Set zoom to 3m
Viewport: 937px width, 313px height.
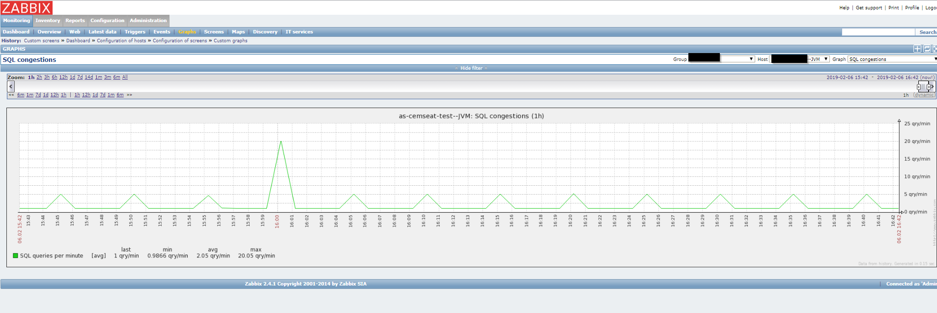(x=108, y=77)
